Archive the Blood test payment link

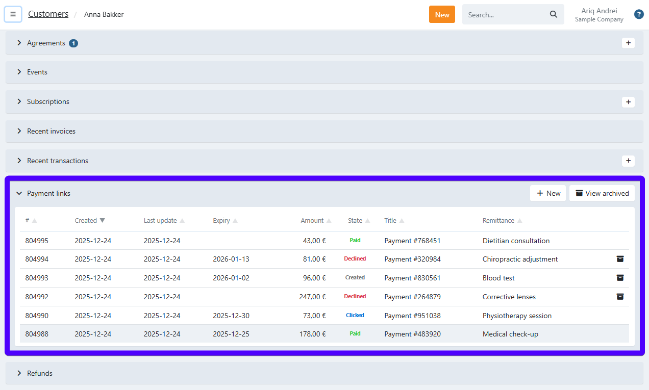click(x=620, y=278)
